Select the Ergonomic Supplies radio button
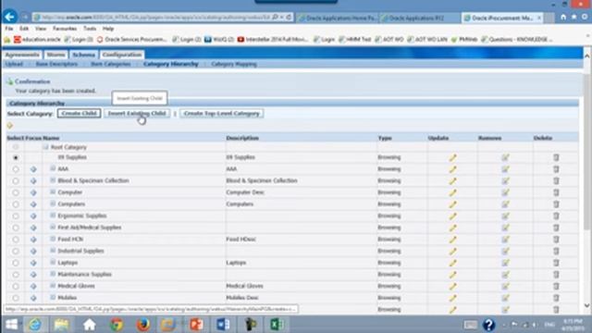 coord(16,216)
